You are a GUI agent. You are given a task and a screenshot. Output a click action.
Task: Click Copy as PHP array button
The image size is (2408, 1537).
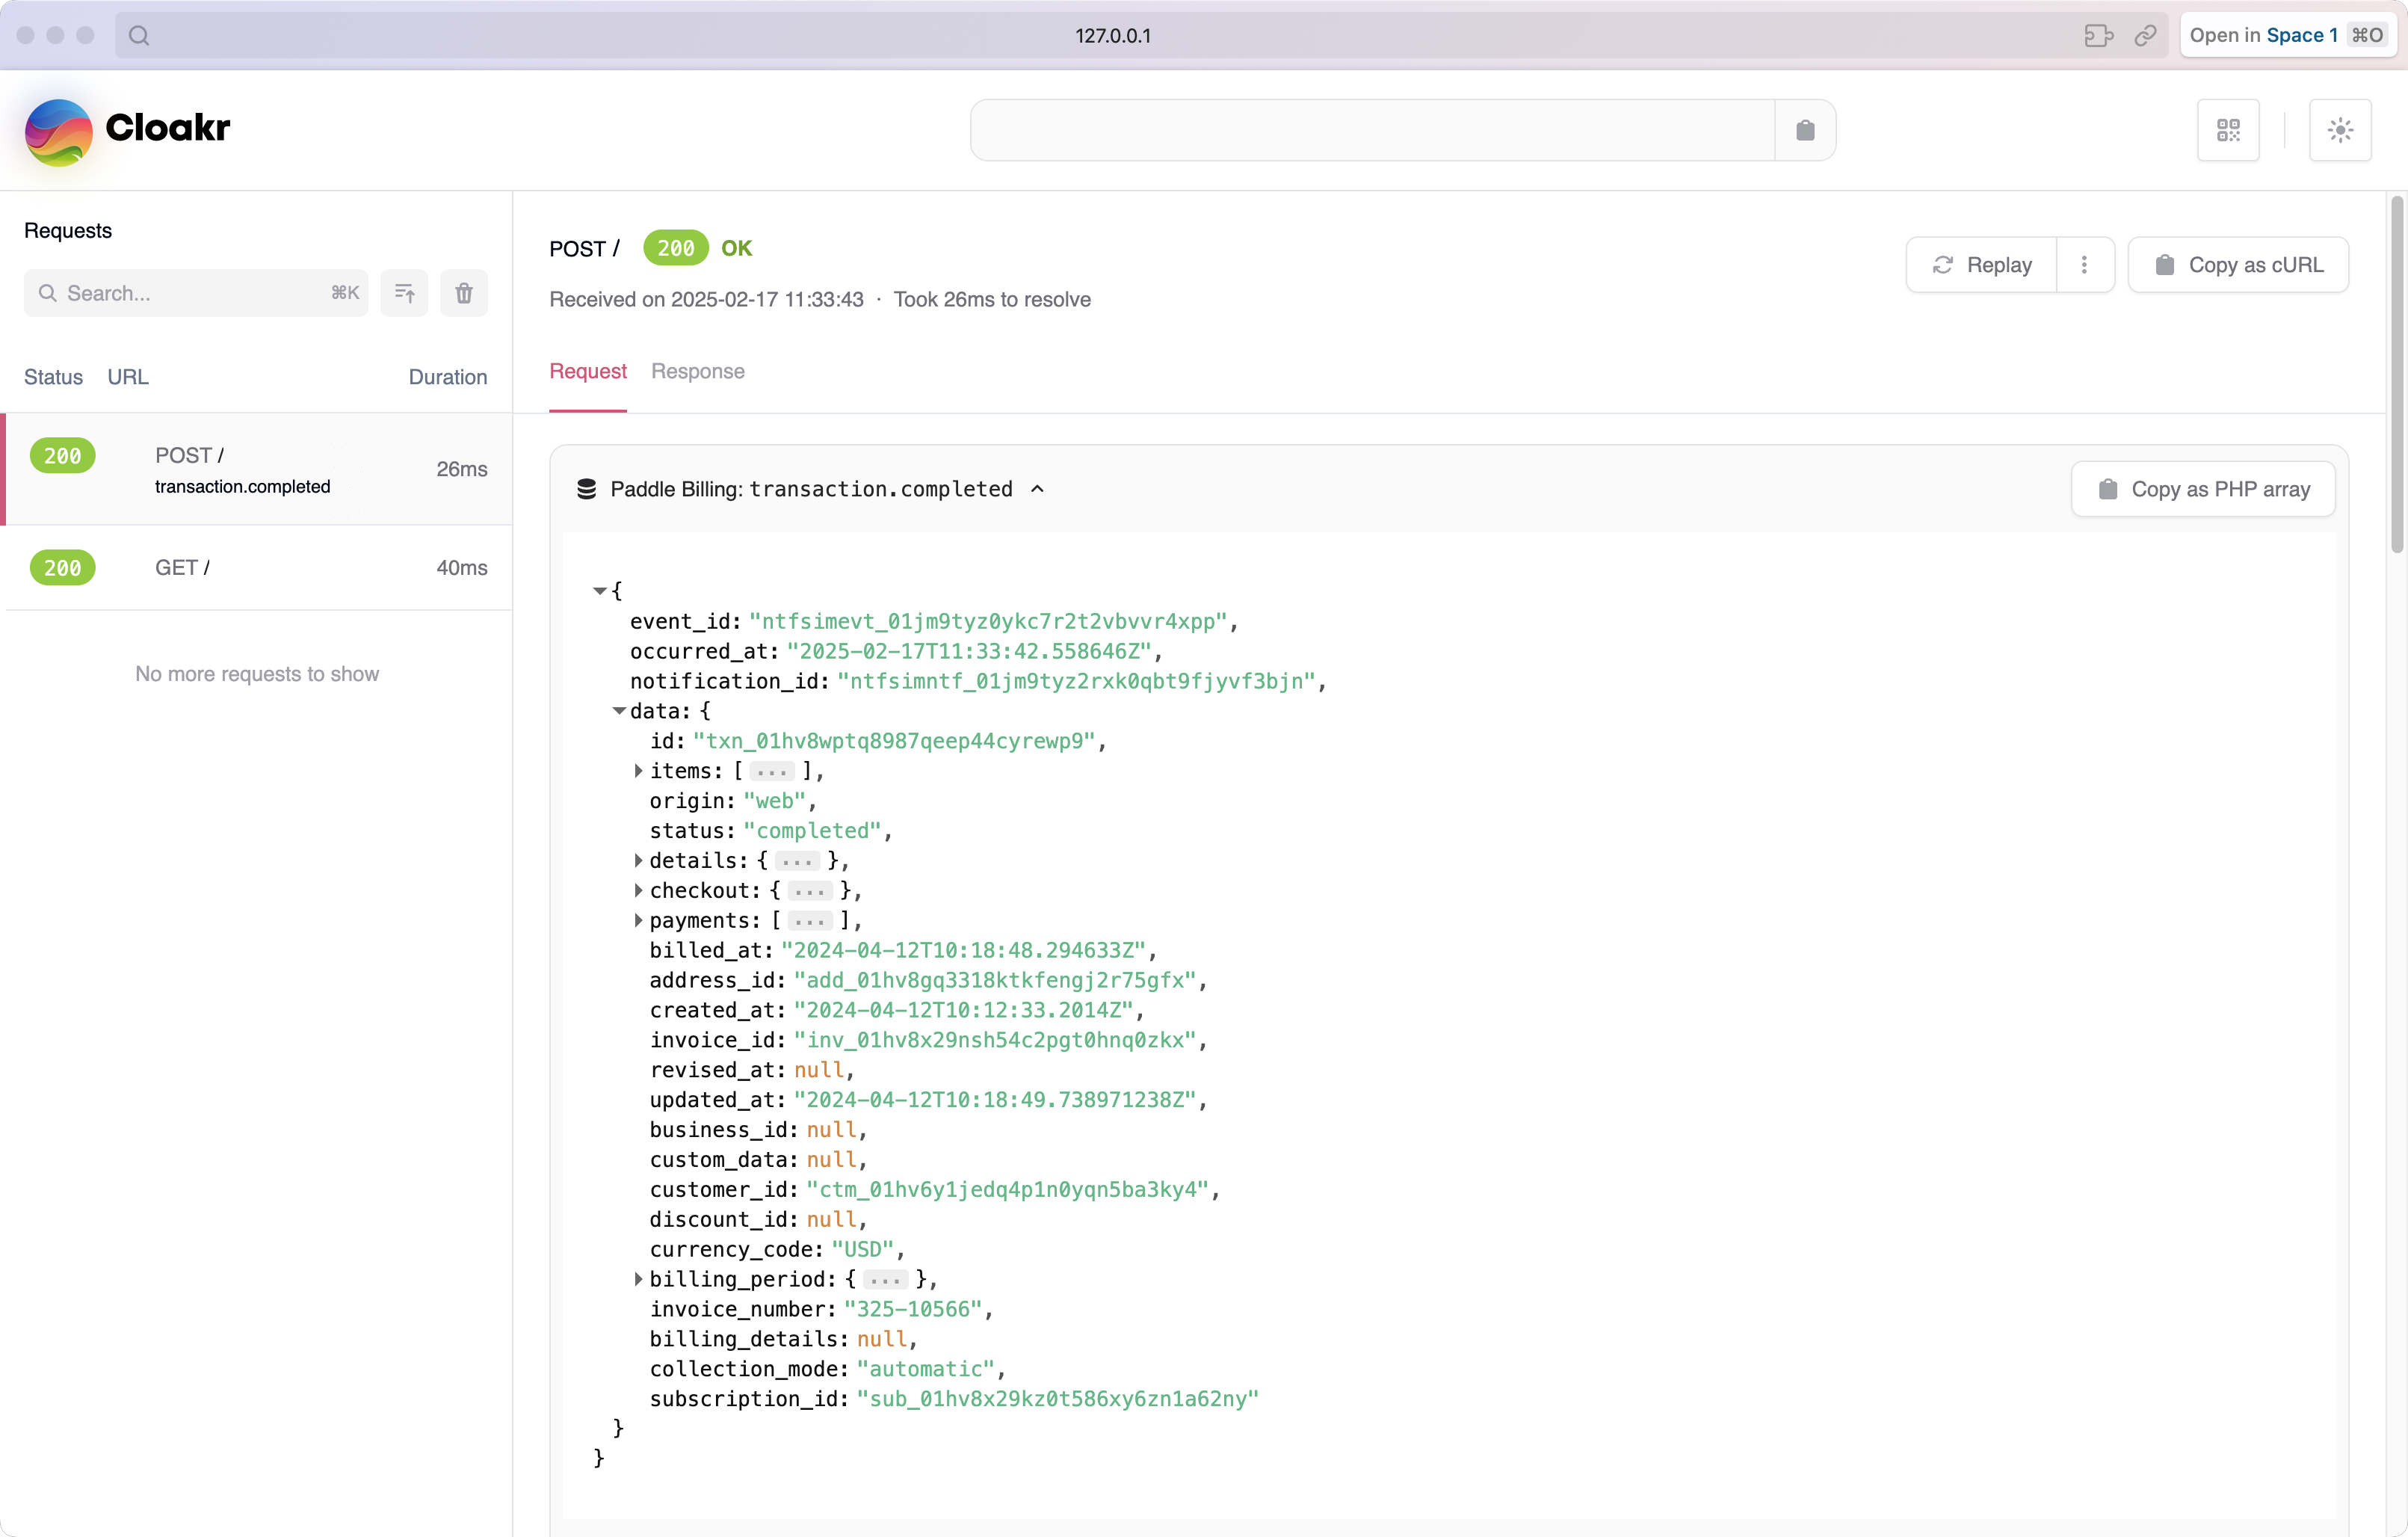pos(2203,489)
